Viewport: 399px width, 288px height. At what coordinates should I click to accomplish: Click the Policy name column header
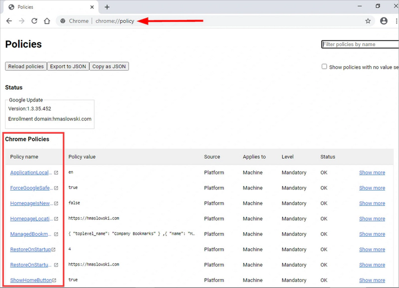(24, 157)
